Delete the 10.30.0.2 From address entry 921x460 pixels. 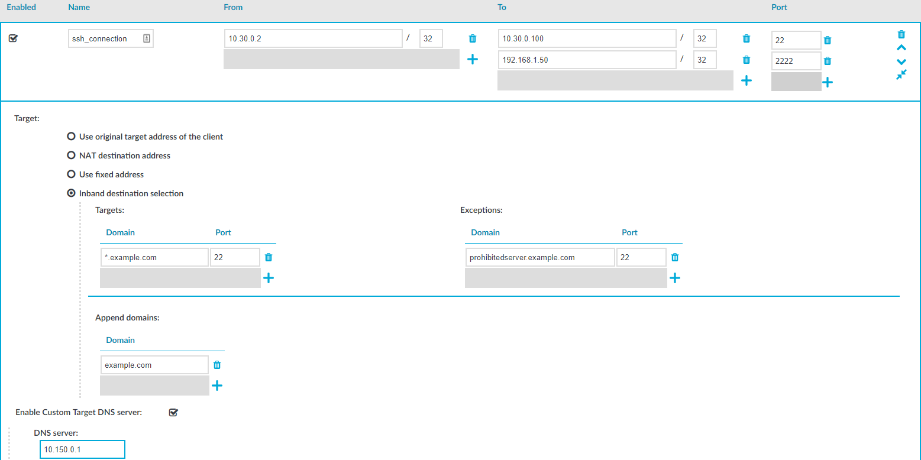click(472, 38)
